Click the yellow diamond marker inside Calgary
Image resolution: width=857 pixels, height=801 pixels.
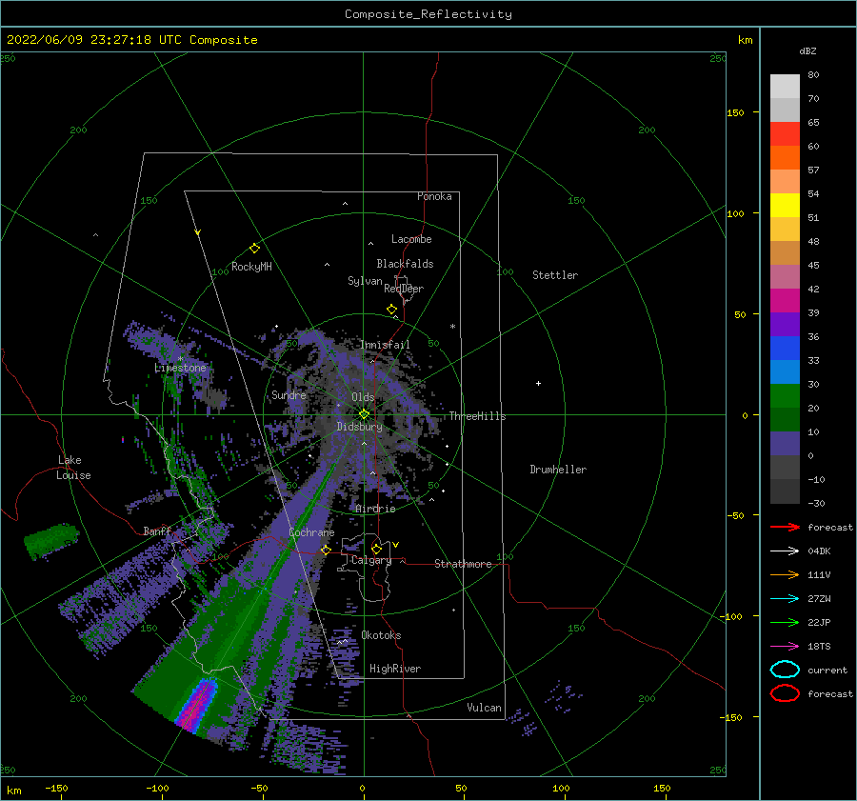click(x=376, y=549)
